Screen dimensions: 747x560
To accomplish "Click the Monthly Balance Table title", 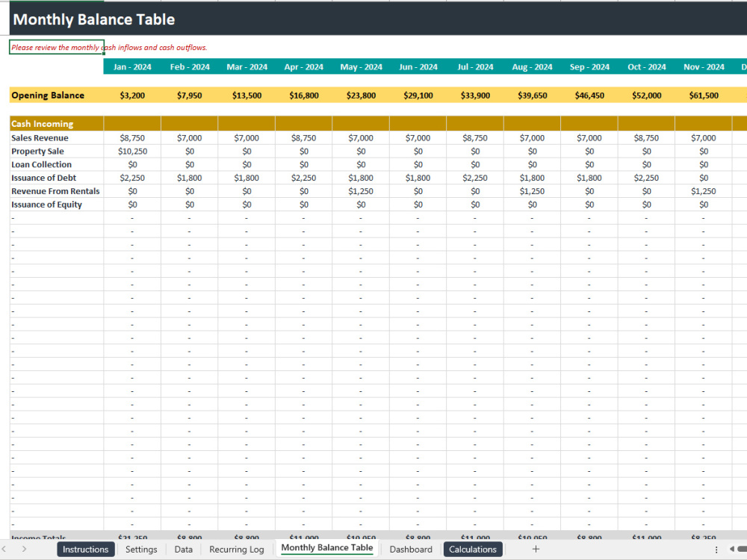I will coord(94,19).
